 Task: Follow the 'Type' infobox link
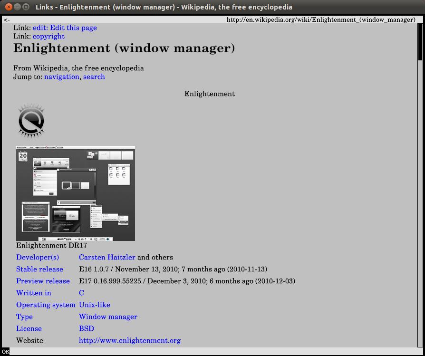tap(24, 317)
